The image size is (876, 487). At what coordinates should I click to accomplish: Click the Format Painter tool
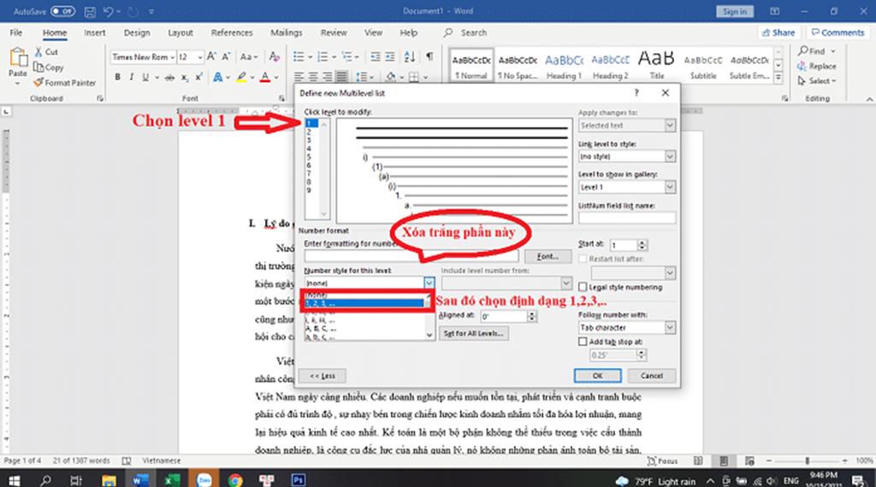(64, 83)
